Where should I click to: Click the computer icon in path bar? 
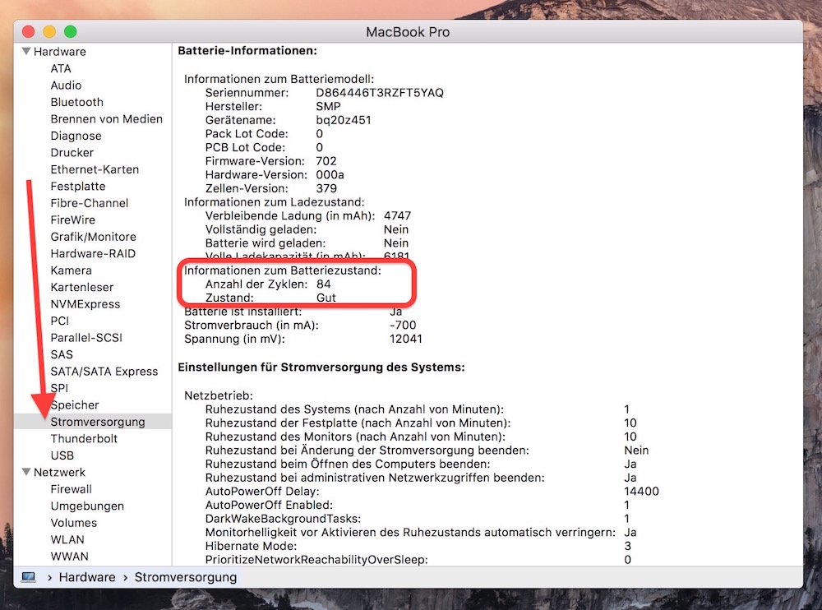pos(28,577)
